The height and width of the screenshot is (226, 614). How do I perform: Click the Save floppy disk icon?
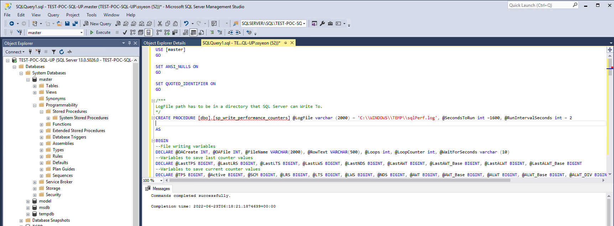pyautogui.click(x=67, y=23)
